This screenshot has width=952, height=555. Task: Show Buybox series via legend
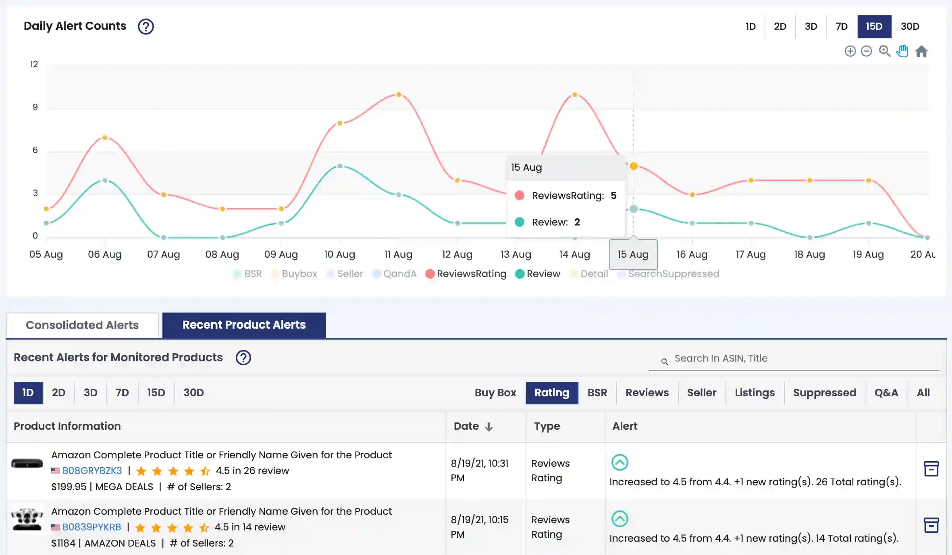coord(294,274)
